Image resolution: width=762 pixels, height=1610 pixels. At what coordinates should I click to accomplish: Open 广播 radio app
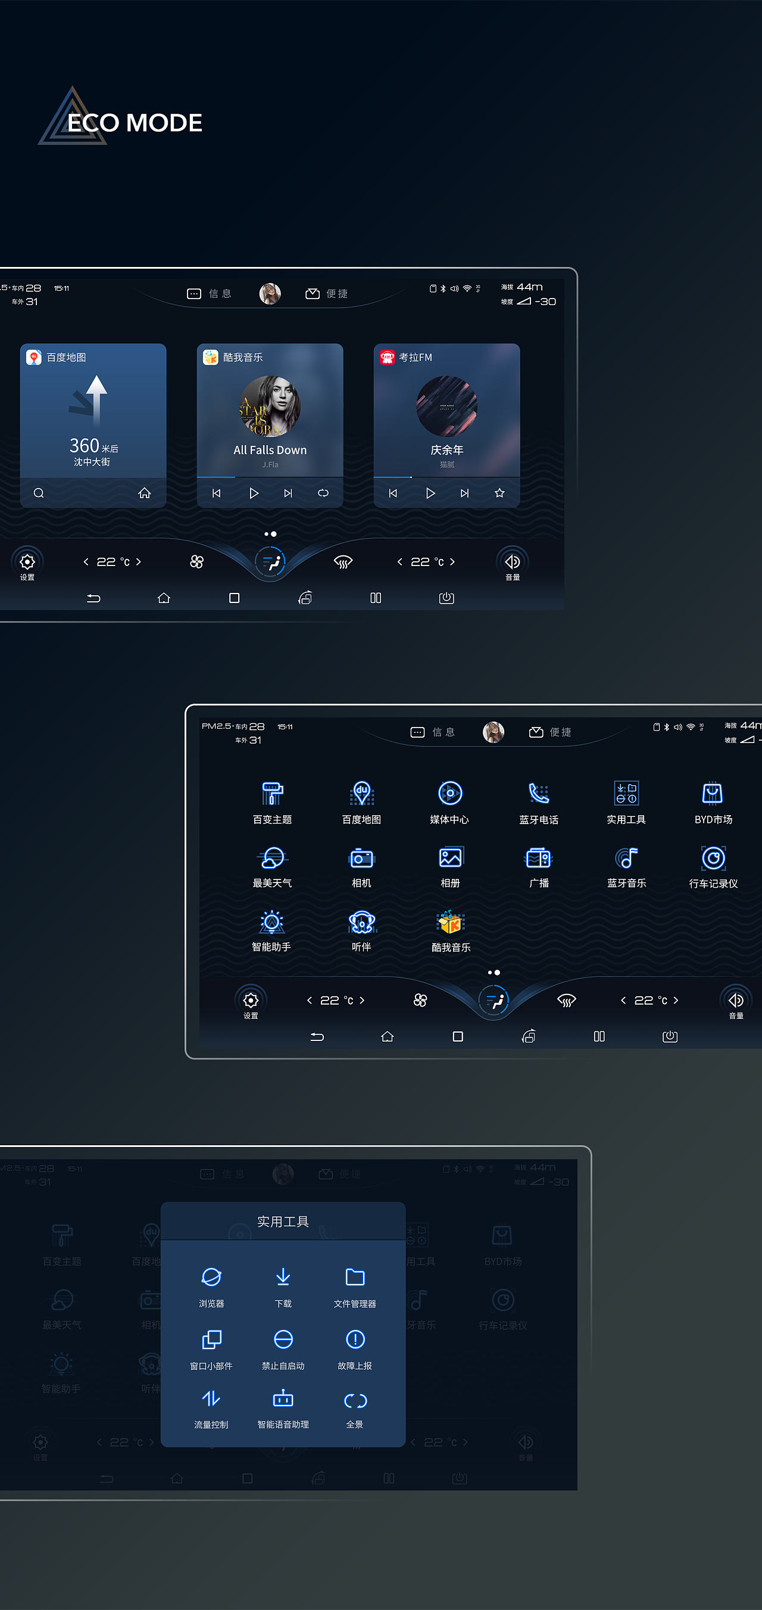[x=538, y=867]
